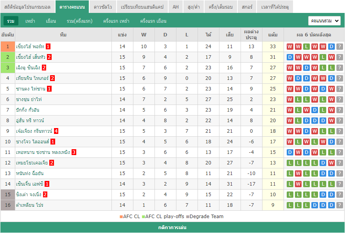Select the ครึ่งแรก เหย้า filter option
This screenshot has width=345, height=233.
(x=116, y=21)
